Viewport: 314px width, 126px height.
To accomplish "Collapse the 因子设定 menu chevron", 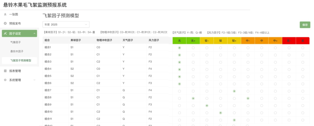I will tap(34, 34).
